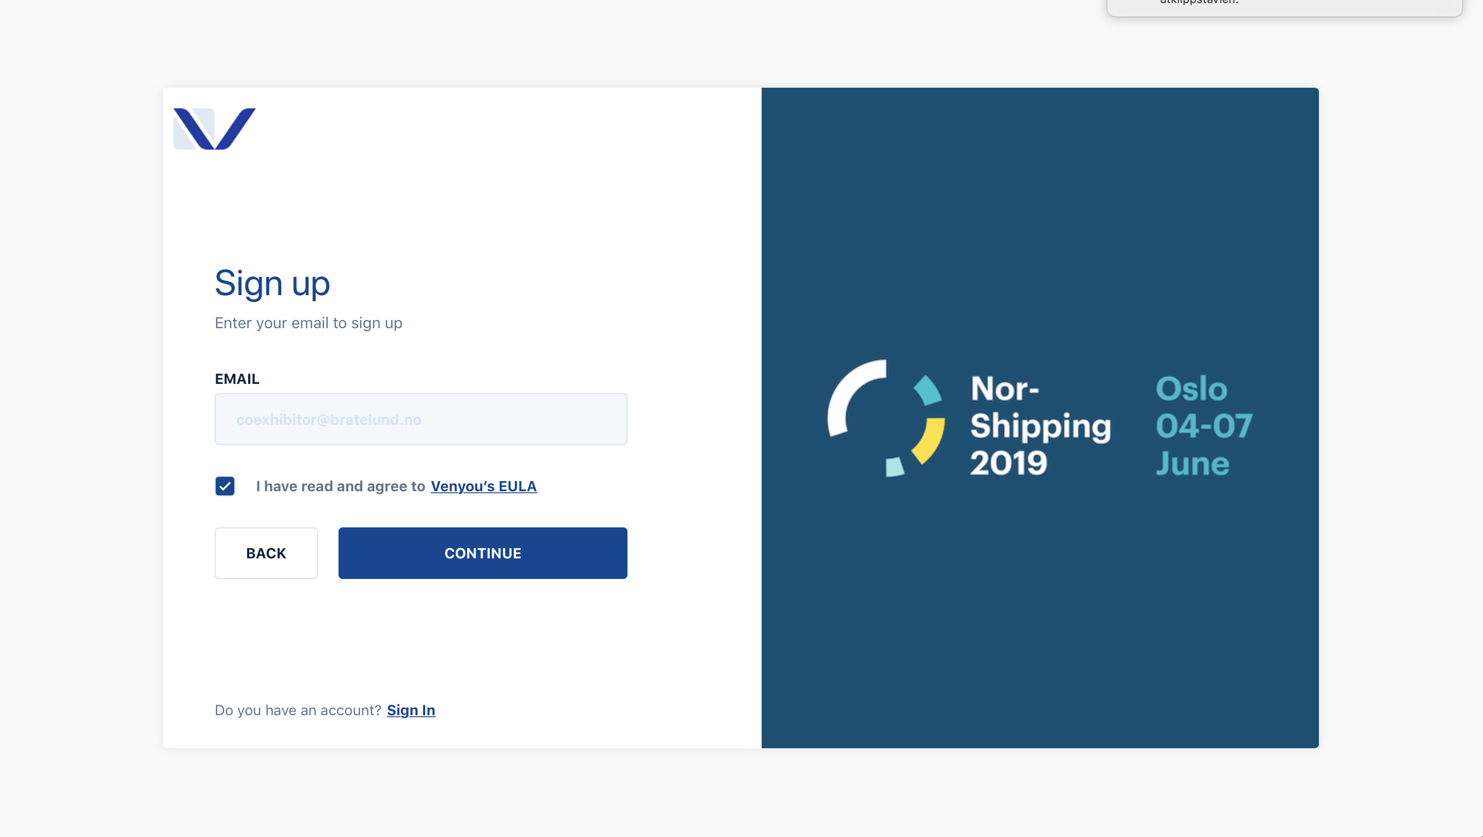Click the "Do you have an account?" text
Image resolution: width=1483 pixels, height=837 pixels.
click(298, 711)
